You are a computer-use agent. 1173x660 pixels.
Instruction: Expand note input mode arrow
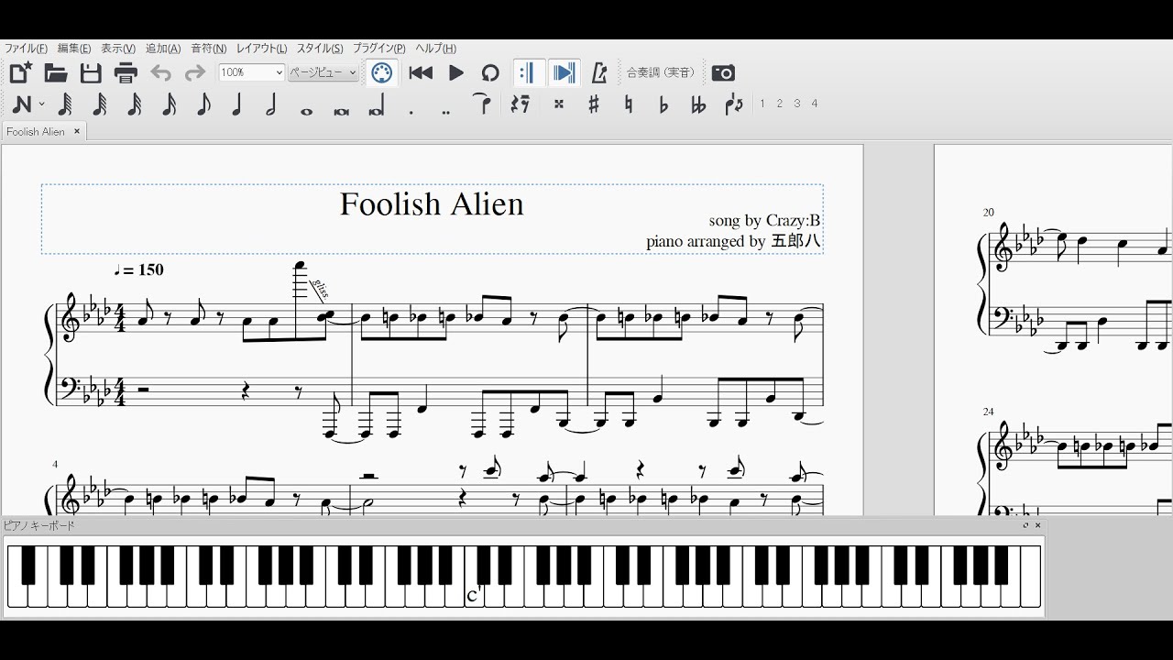point(41,104)
